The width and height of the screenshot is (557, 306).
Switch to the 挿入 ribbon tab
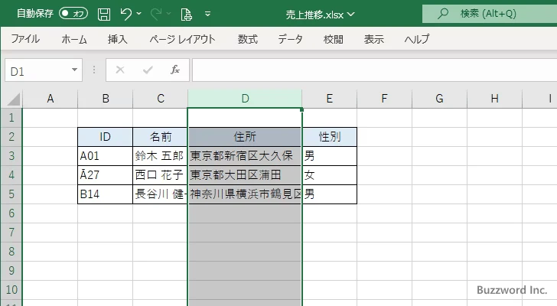click(x=117, y=40)
